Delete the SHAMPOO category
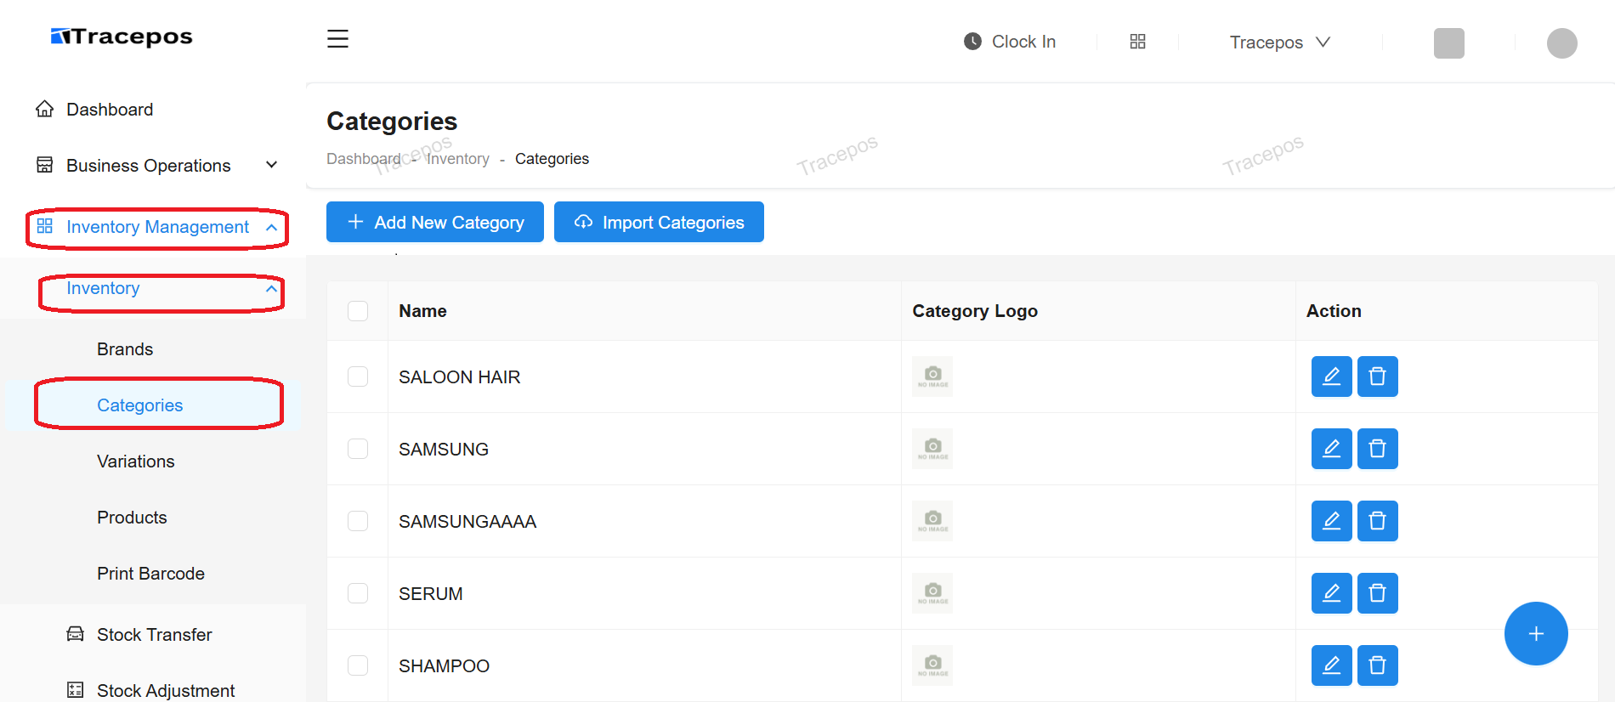The height and width of the screenshot is (702, 1615). click(1377, 665)
